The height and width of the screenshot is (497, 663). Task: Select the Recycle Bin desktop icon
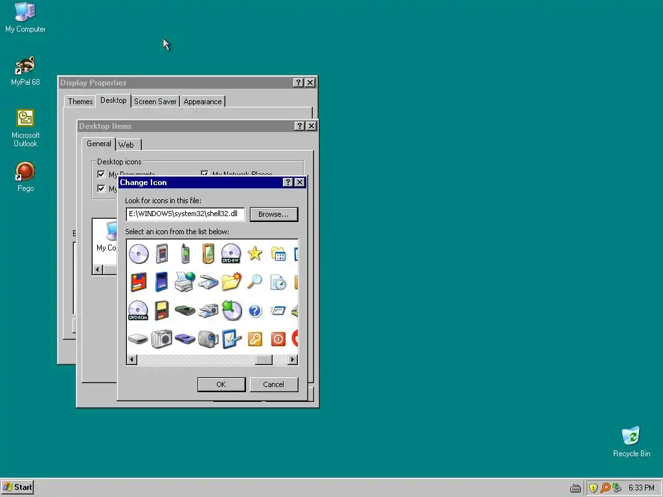(631, 442)
